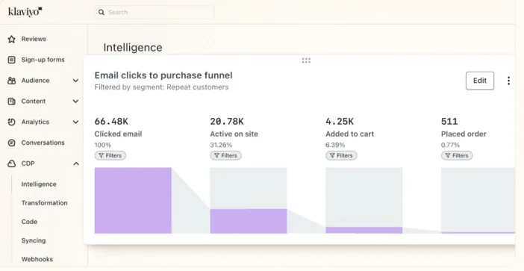
Task: Expand the Audience chevron
Action: point(76,81)
